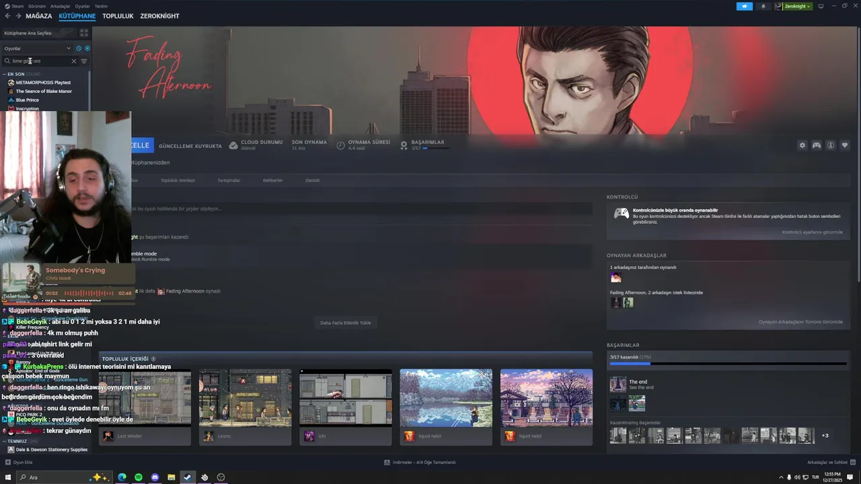This screenshot has width=861, height=484.
Task: Open the Oyunlar menu in menu bar
Action: [x=82, y=6]
